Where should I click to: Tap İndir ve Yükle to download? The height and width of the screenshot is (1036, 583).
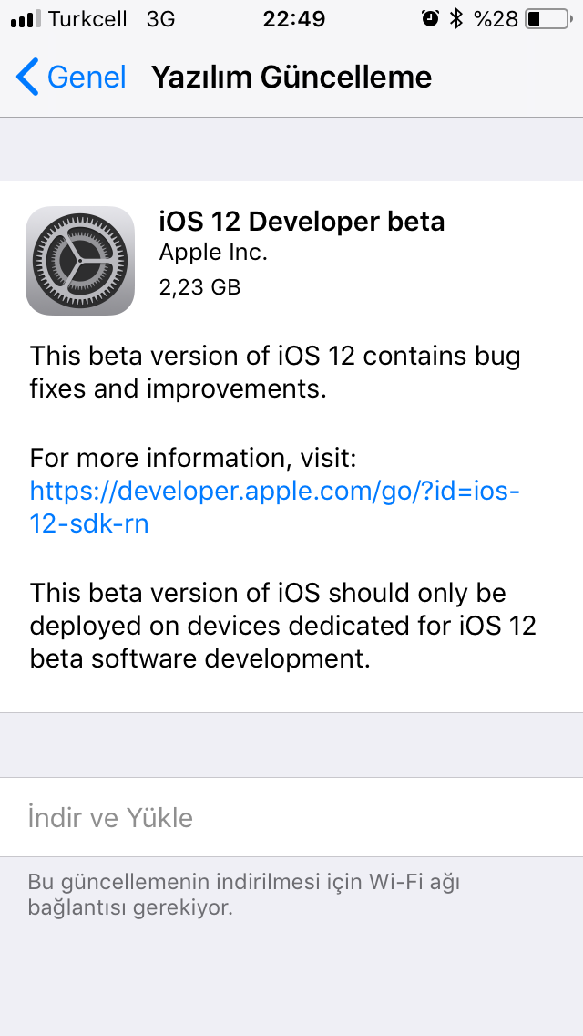pos(110,817)
